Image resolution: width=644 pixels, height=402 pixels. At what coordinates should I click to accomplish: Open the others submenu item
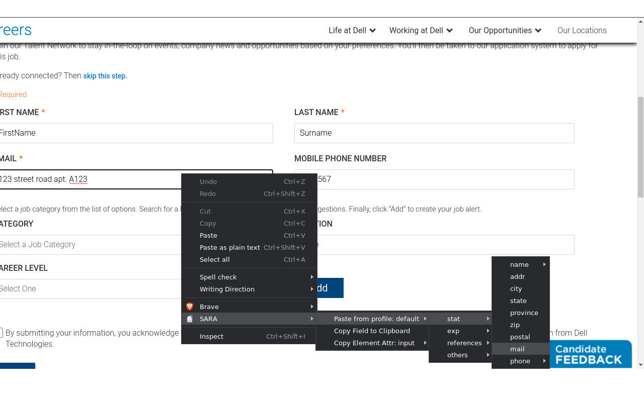pos(460,355)
